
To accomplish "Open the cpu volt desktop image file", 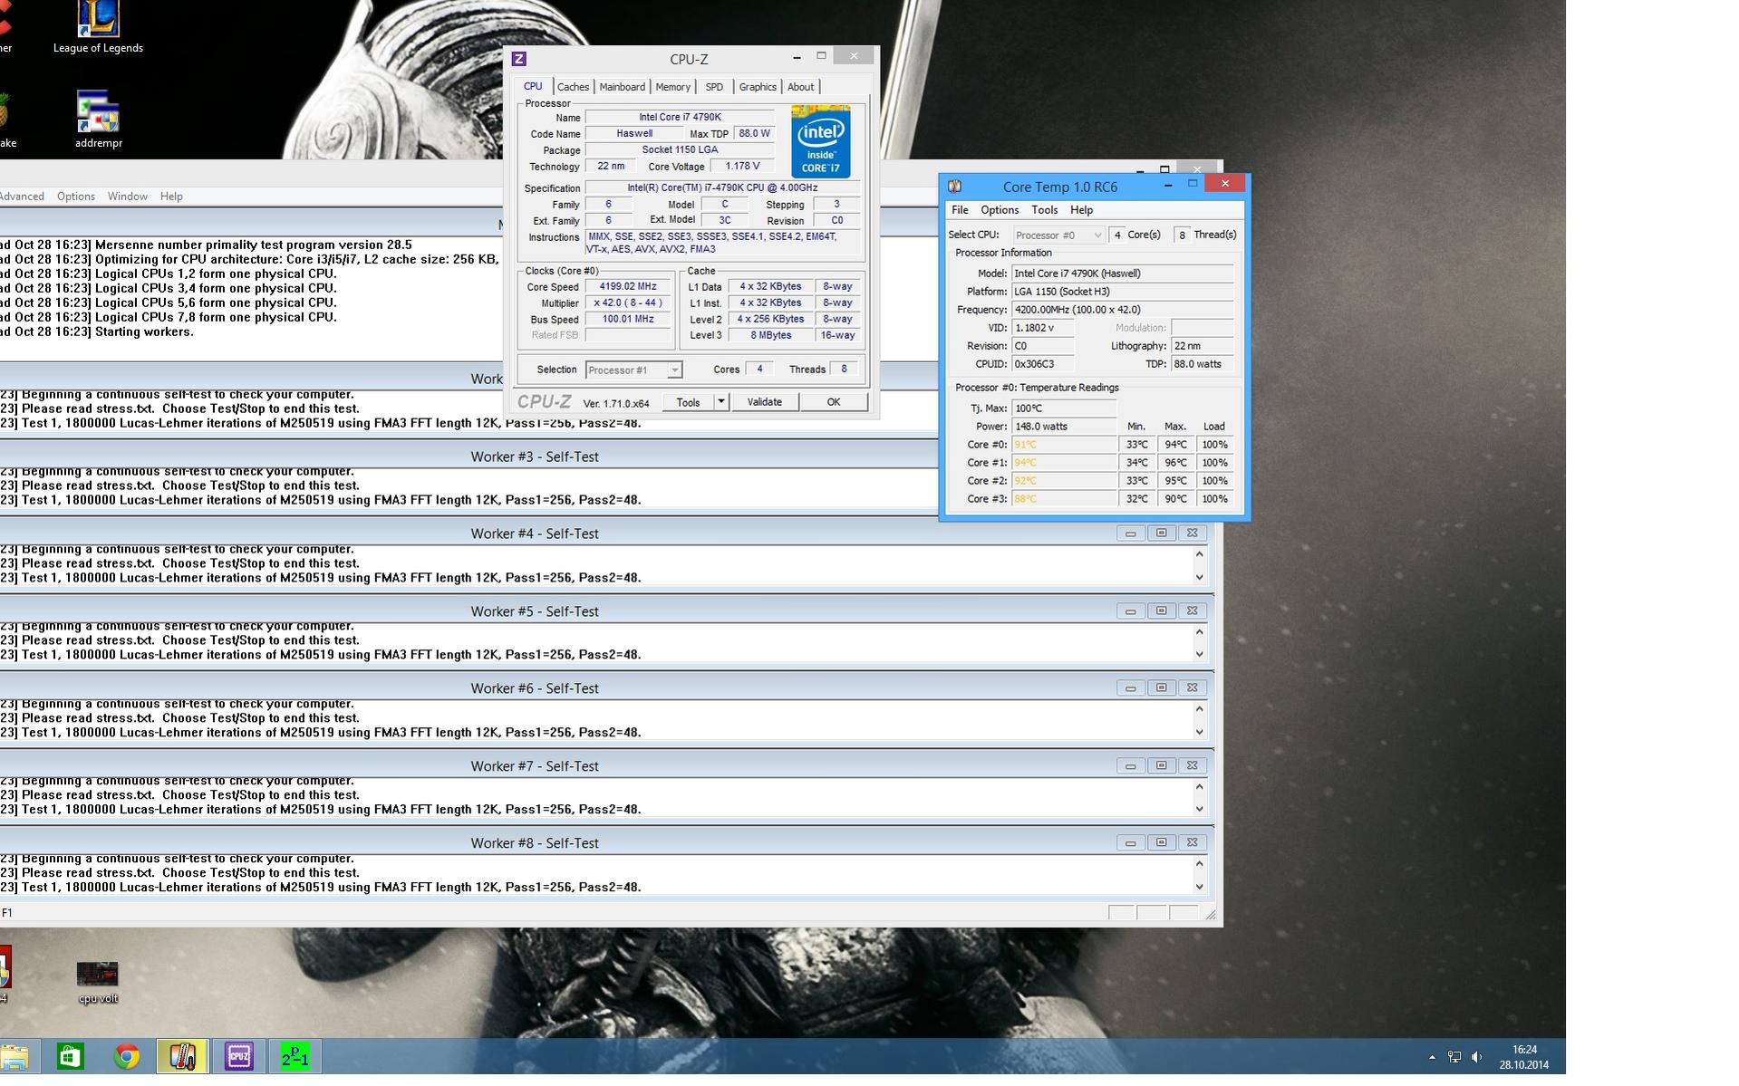I will pos(98,982).
